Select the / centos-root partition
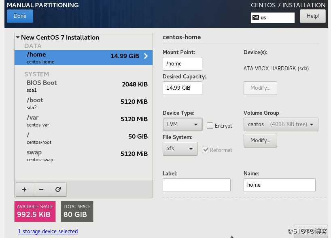The width and height of the screenshot is (331, 238). point(84,138)
